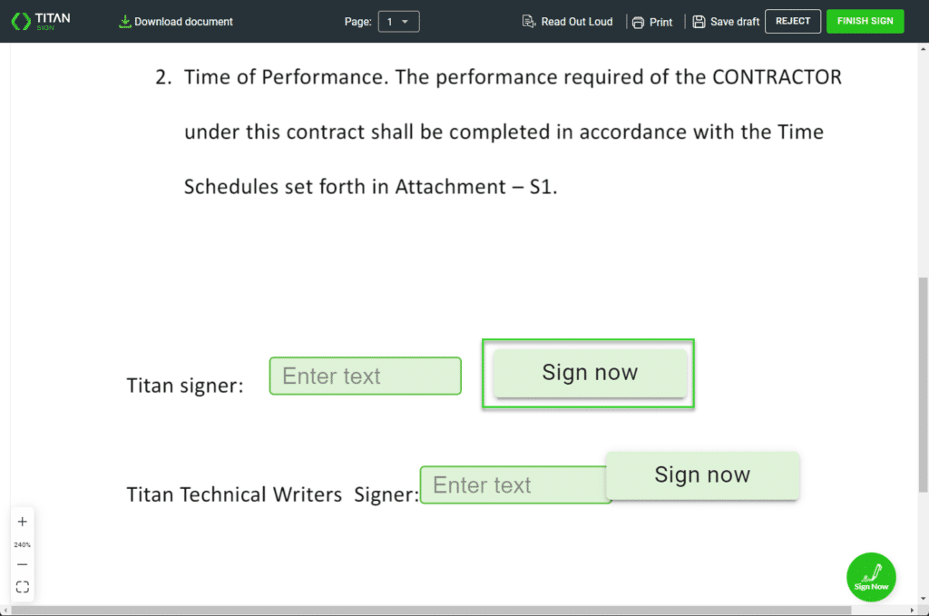This screenshot has height=616, width=929.
Task: Focus the Titan signer text field
Action: click(365, 376)
